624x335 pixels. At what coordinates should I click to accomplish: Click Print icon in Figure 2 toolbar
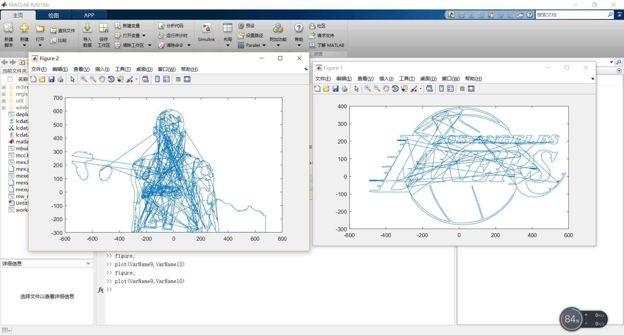click(x=60, y=79)
